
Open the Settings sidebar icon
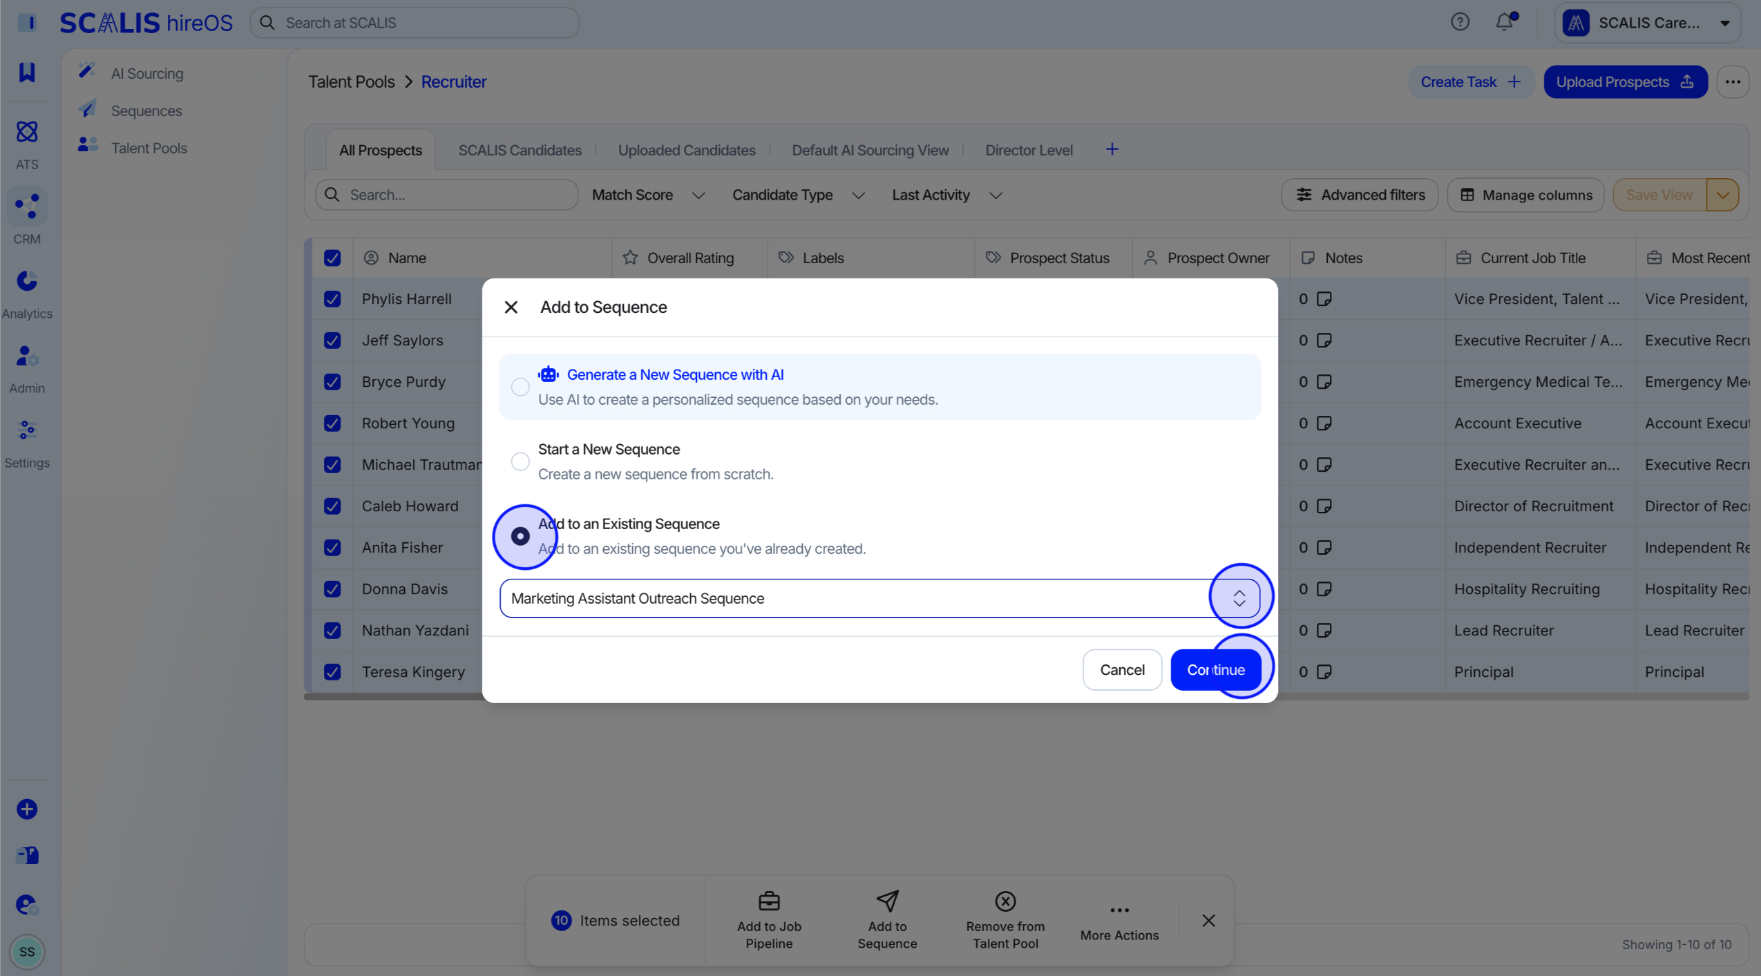[27, 430]
